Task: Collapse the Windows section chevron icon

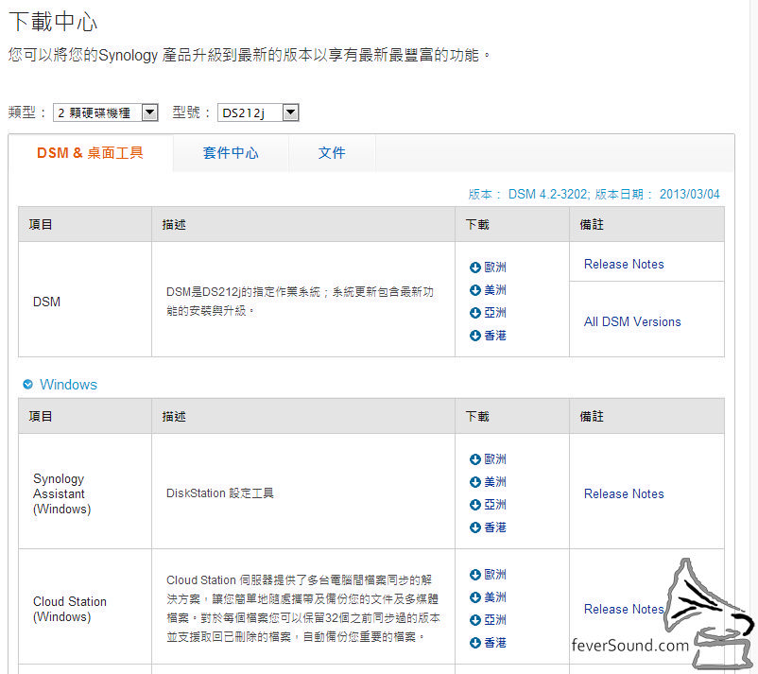Action: (x=28, y=385)
